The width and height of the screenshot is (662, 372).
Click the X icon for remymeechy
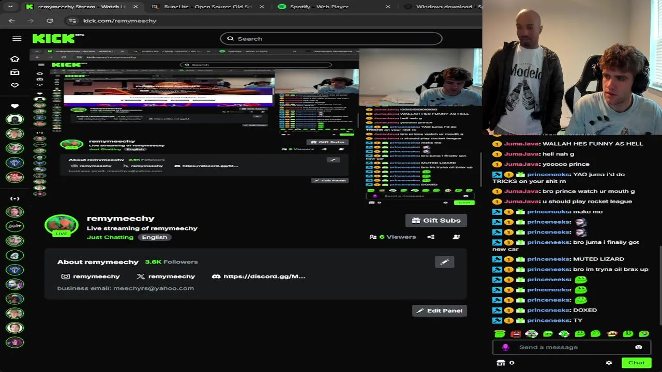(140, 276)
